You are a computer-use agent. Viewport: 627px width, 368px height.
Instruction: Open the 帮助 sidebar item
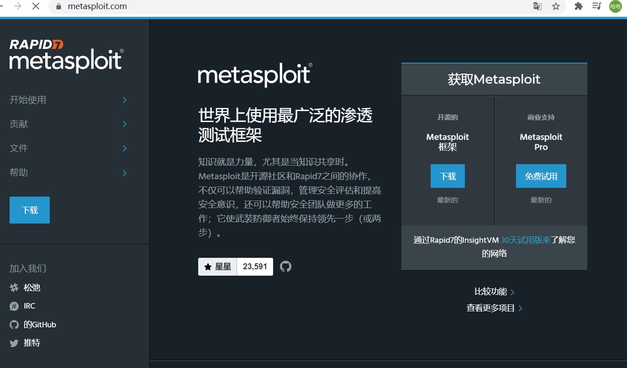pos(19,172)
